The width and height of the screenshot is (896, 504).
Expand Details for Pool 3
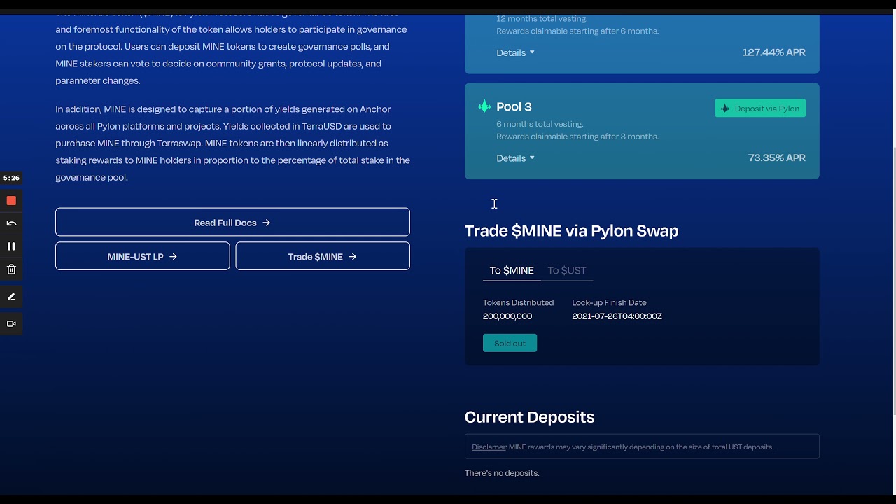515,158
